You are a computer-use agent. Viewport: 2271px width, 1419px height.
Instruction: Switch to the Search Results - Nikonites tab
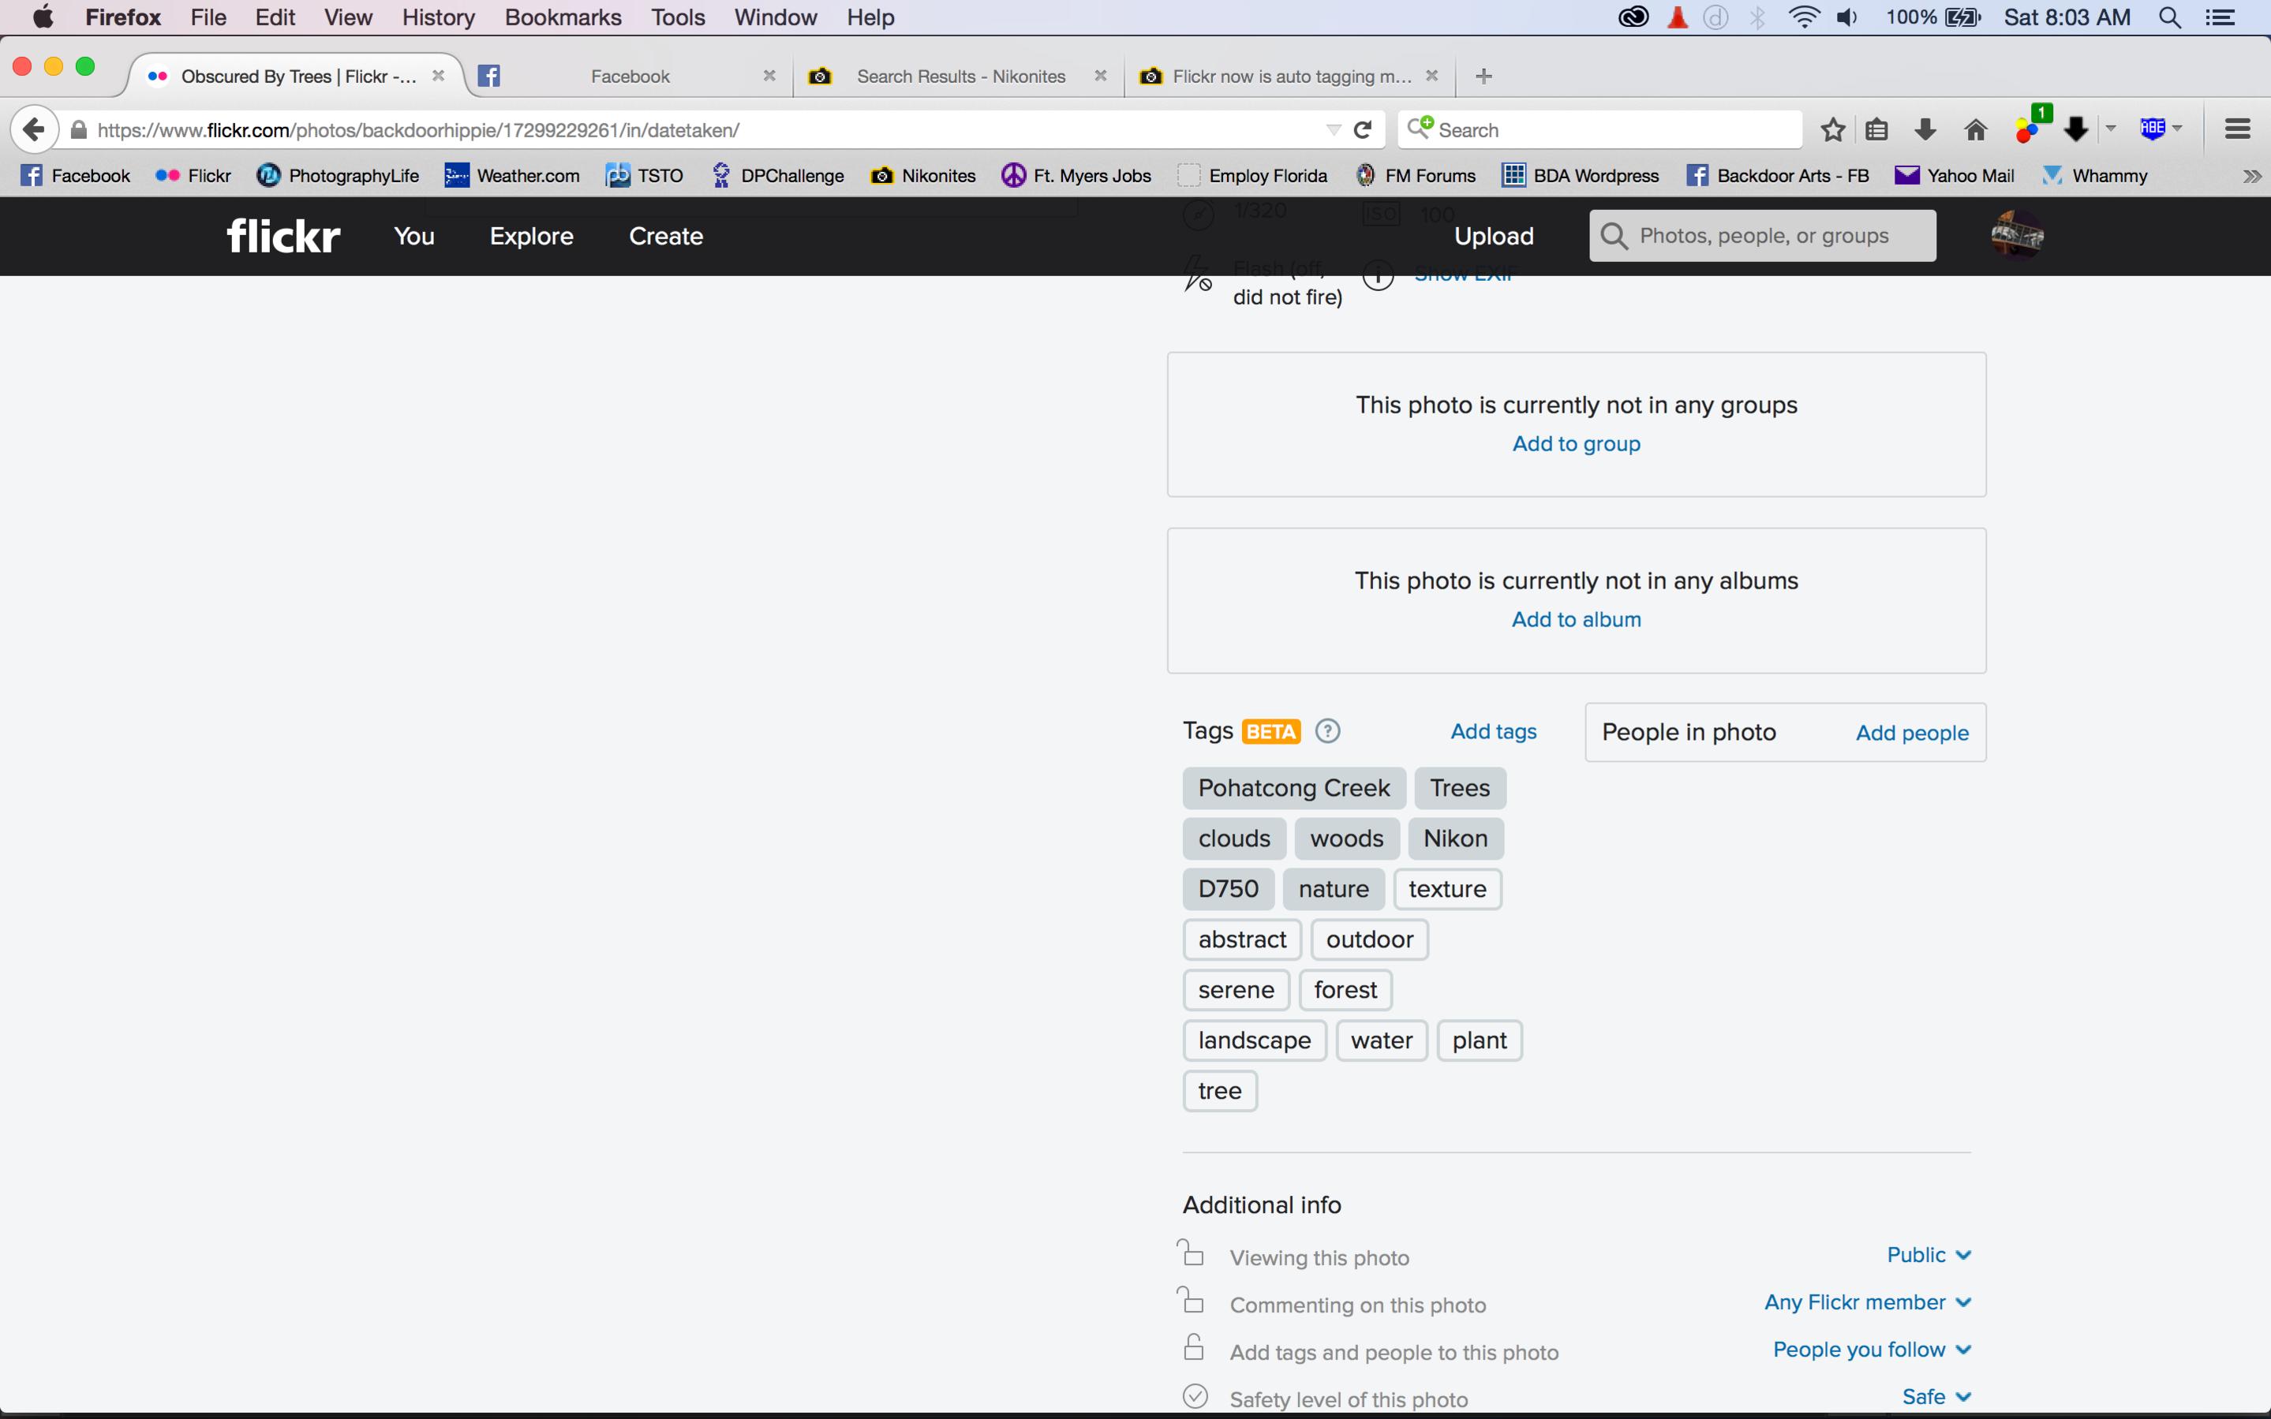[x=960, y=76]
